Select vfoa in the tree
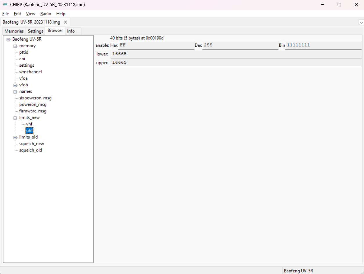364x274 pixels. point(23,78)
